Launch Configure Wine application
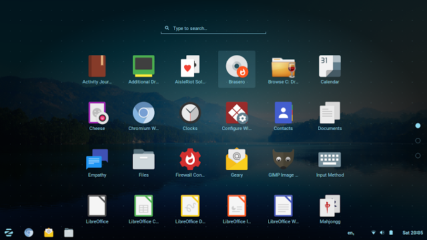 click(x=237, y=116)
